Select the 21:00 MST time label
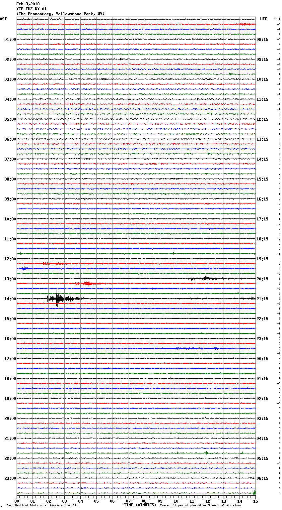Viewport: 282px width, 510px height. pos(10,439)
